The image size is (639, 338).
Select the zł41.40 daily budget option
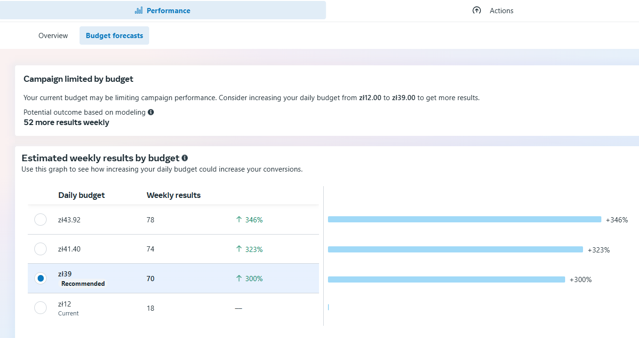[x=40, y=249]
